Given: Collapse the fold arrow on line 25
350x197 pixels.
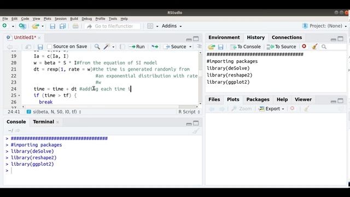Looking at the screenshot, I should [x=19, y=95].
